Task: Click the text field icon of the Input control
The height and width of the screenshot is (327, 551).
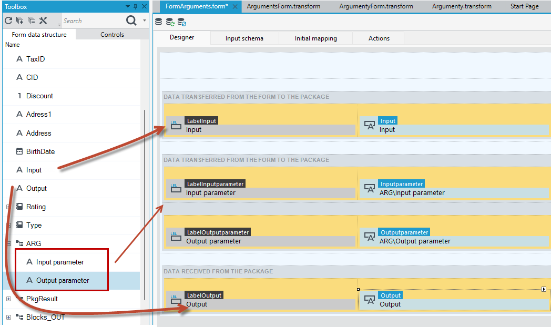Action: pyautogui.click(x=369, y=126)
